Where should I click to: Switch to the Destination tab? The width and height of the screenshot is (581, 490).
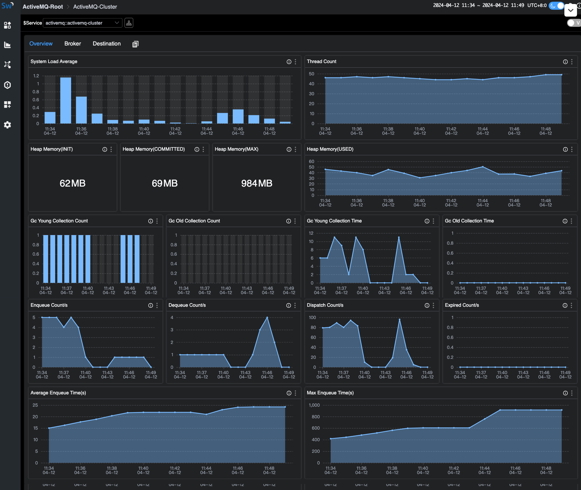point(107,43)
